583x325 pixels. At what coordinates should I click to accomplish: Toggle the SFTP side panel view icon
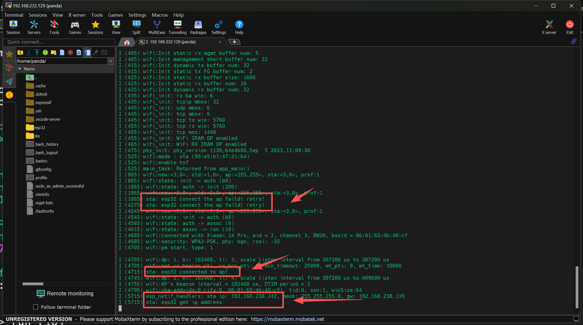tap(87, 52)
